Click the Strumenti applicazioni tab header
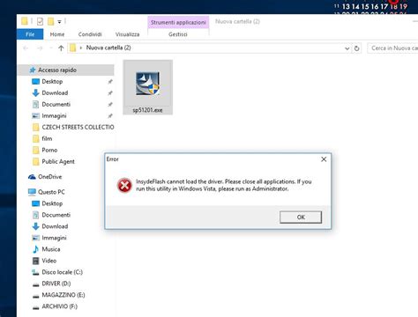 pyautogui.click(x=178, y=22)
